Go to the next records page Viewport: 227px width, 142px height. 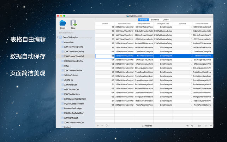click(x=206, y=125)
